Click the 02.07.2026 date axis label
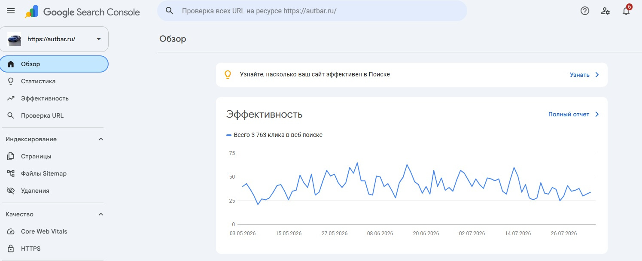The image size is (642, 261). tap(472, 234)
